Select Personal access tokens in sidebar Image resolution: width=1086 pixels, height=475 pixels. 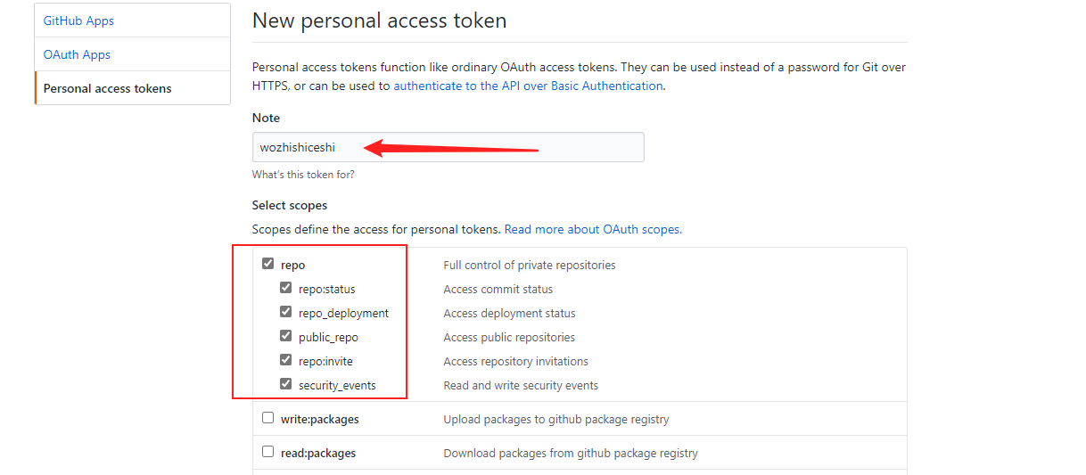pos(107,88)
